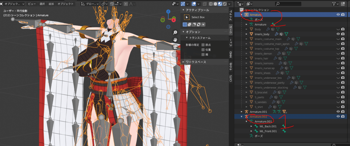This screenshot has height=146, width=350.
Task: Click the zoom magnifier icon in viewport
Action: click(175, 32)
